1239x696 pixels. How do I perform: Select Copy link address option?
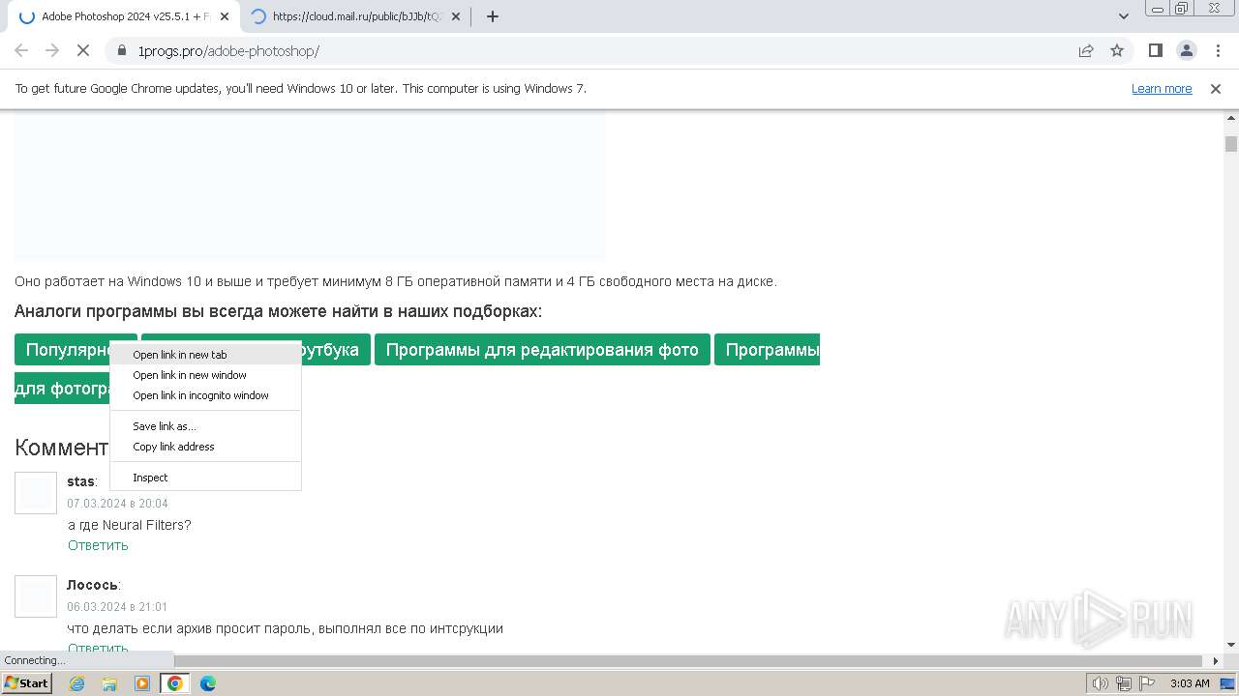click(205, 447)
